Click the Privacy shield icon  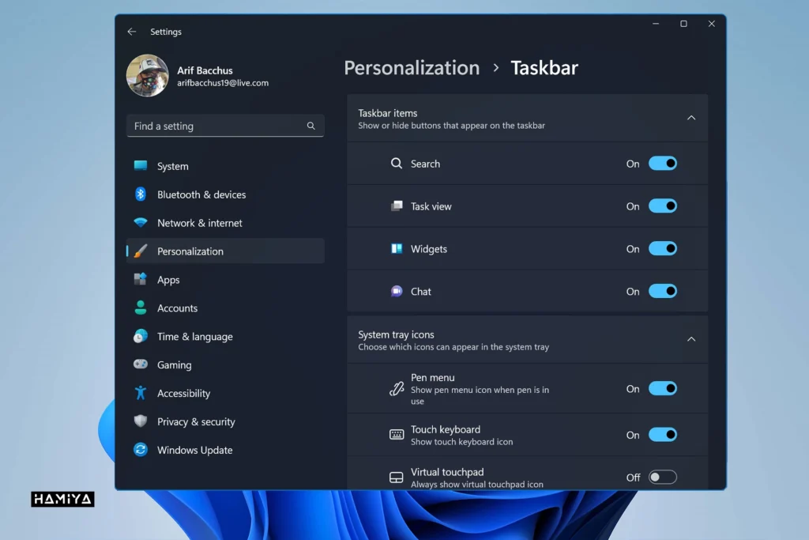click(x=141, y=421)
